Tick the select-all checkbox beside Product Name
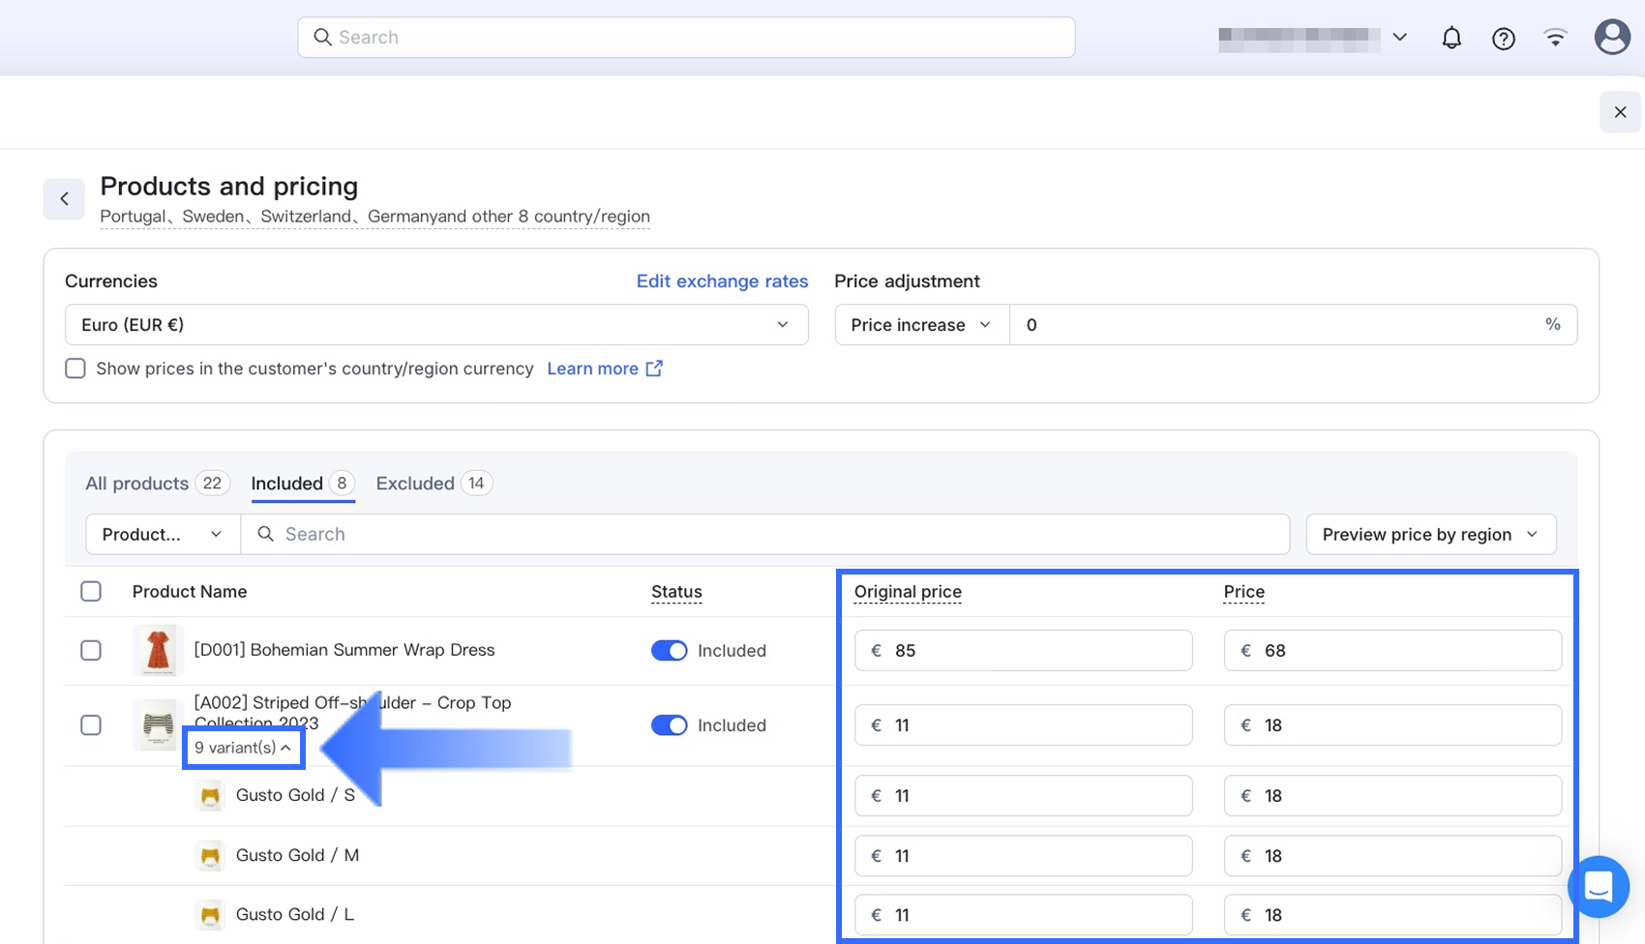 click(91, 592)
